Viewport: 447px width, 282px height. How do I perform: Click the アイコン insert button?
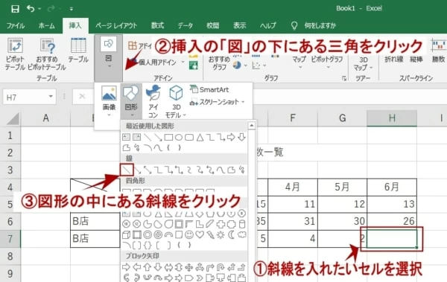153,101
